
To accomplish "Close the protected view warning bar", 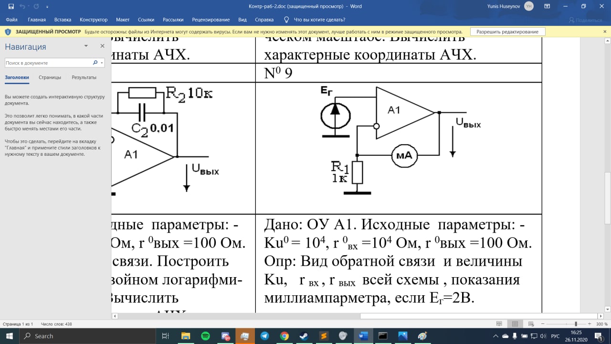I will click(x=605, y=32).
